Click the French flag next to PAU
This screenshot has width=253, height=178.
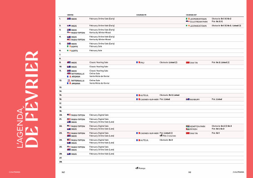coord(138,62)
